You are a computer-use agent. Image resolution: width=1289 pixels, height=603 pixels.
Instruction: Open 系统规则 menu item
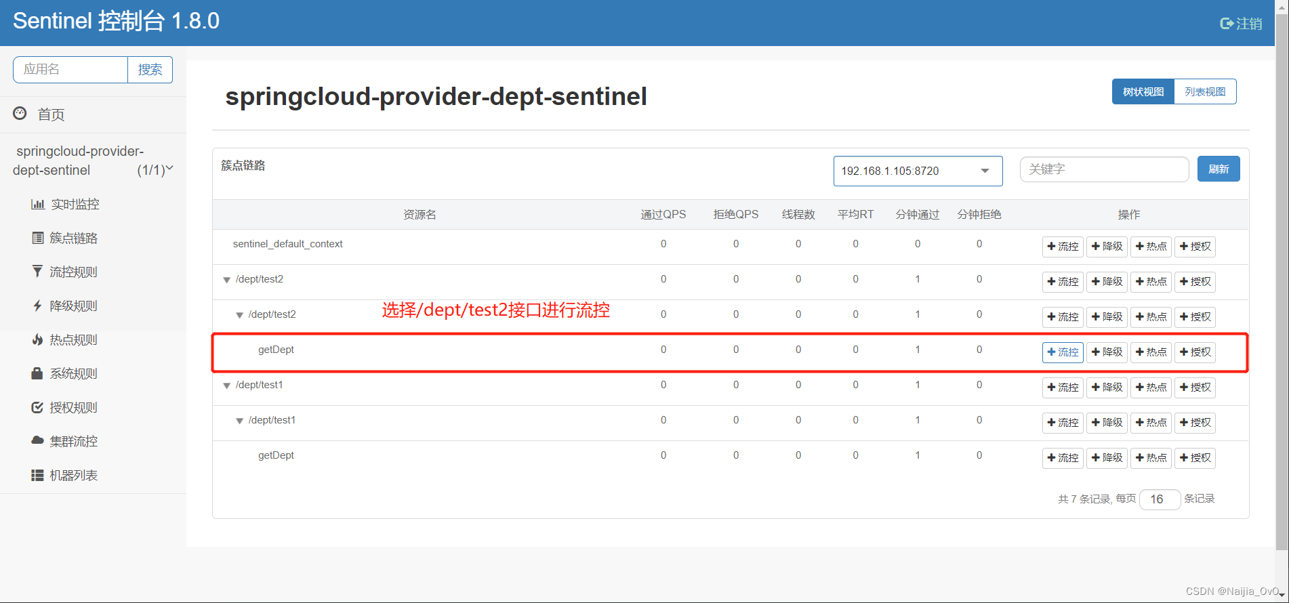click(73, 373)
